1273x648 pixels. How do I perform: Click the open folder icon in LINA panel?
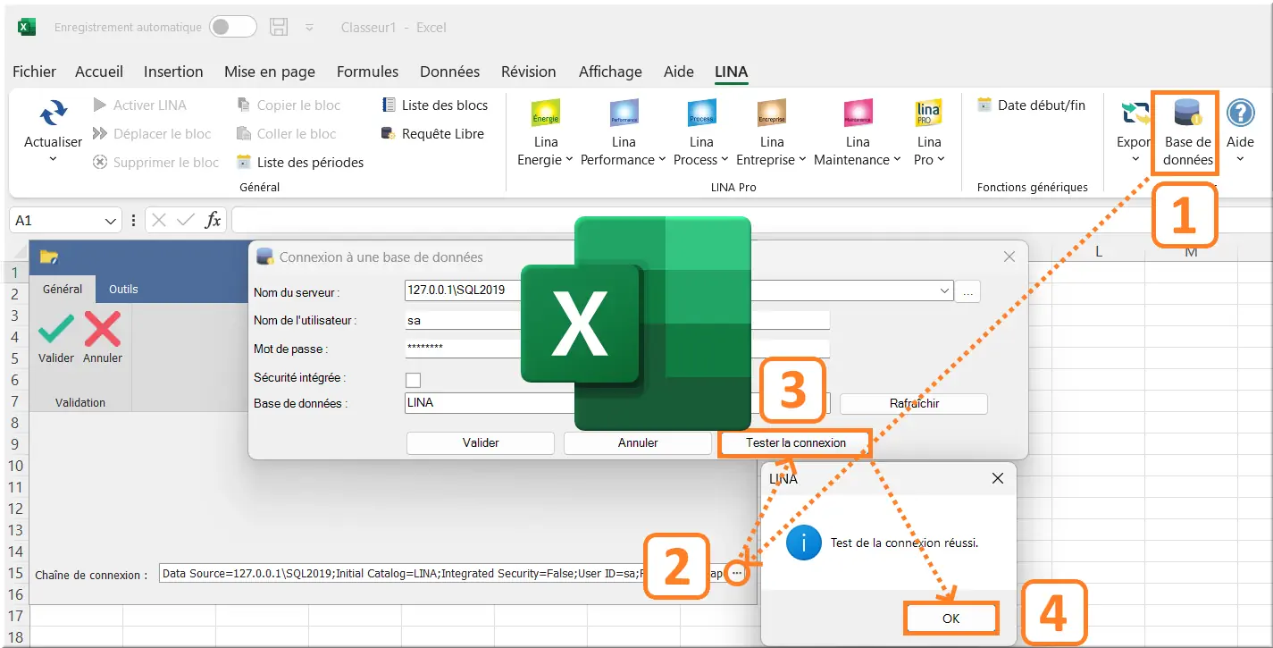point(48,257)
